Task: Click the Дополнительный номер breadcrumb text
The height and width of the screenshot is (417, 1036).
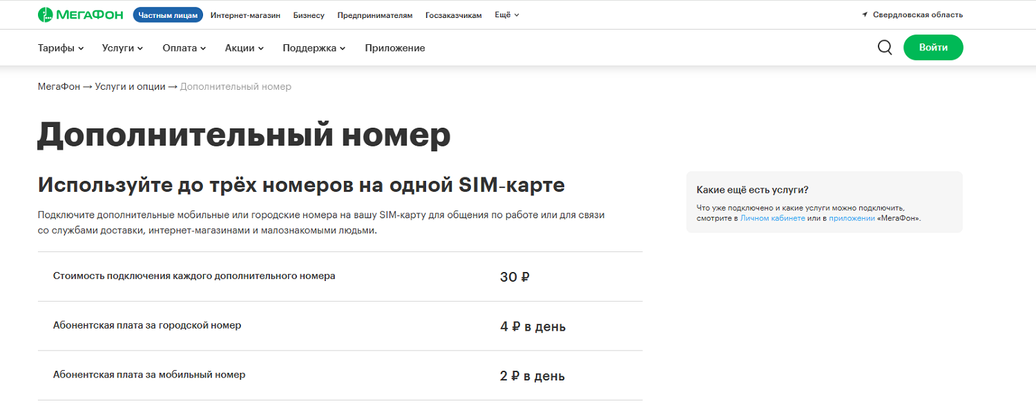Action: [x=236, y=86]
